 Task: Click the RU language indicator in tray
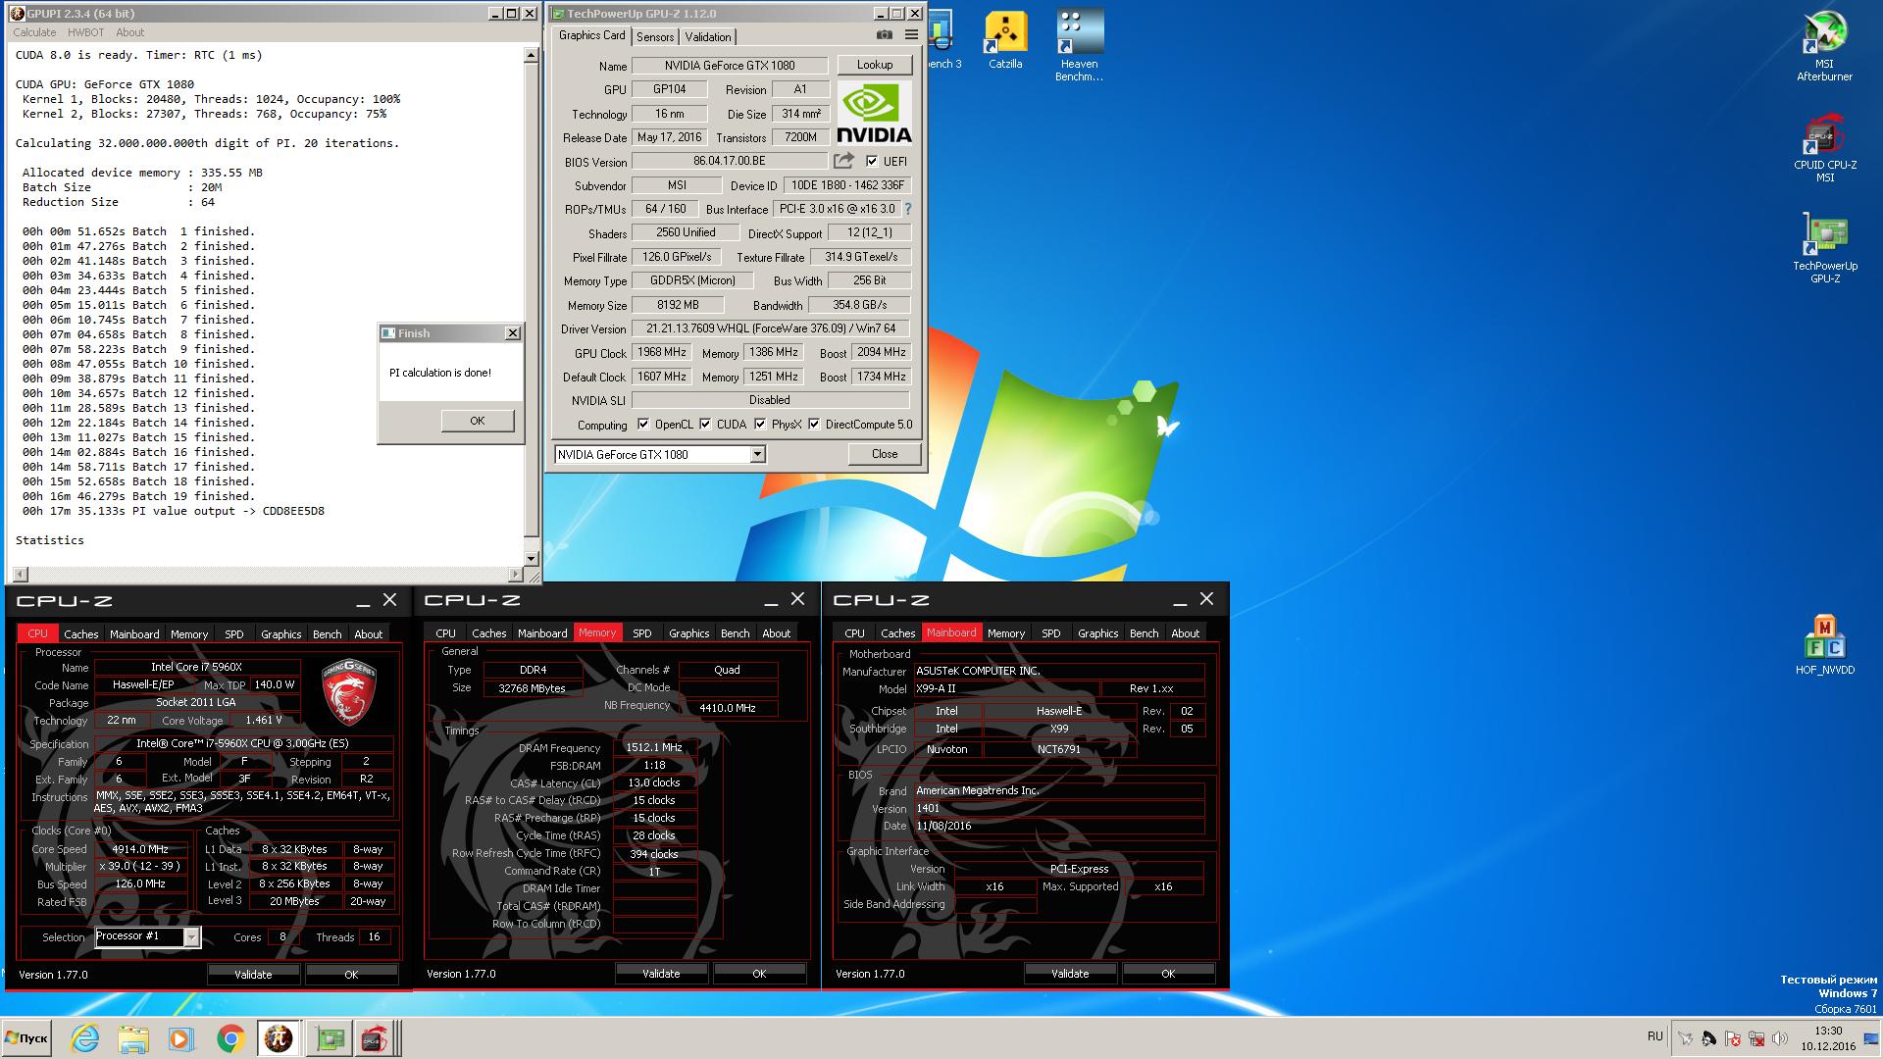point(1655,1036)
